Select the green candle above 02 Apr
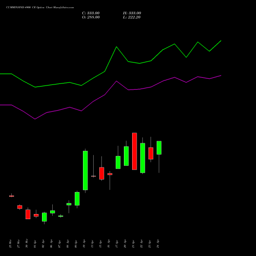Viewport: 256px width, 256px height. coord(45,217)
